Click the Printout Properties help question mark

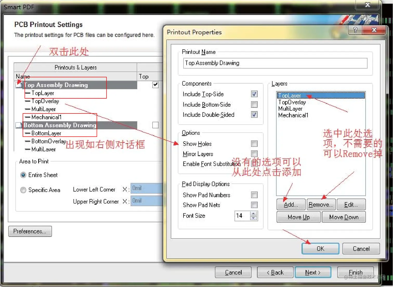click(355, 30)
